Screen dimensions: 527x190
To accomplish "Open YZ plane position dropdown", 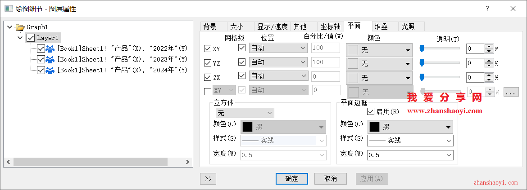I will click(x=278, y=62).
